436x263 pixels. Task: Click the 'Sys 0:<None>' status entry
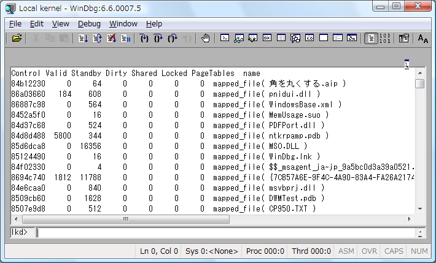click(x=212, y=251)
